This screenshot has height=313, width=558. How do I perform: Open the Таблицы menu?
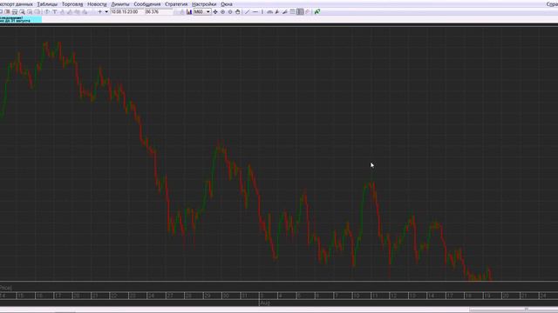tap(47, 4)
